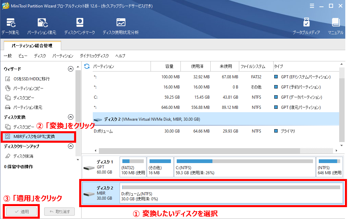Open the ヘルプ menu
The image size is (348, 219).
click(x=120, y=56)
